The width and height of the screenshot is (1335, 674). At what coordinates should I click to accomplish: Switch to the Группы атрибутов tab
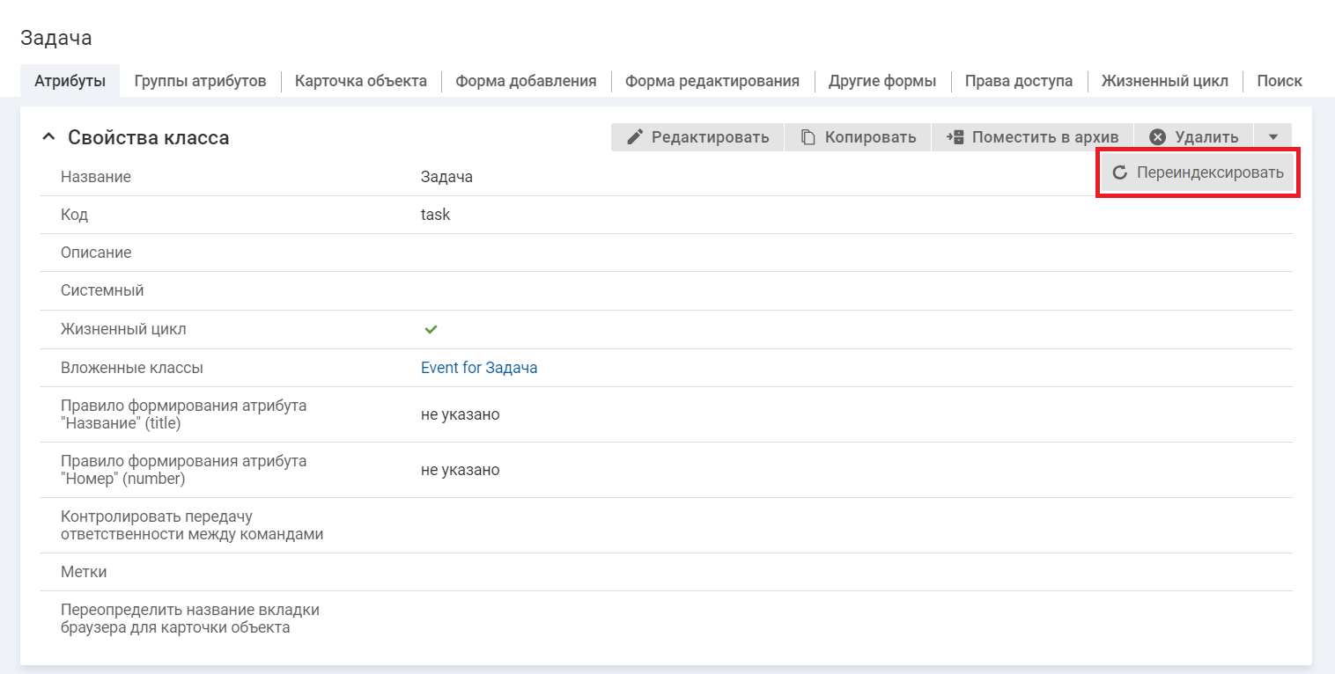[x=200, y=81]
